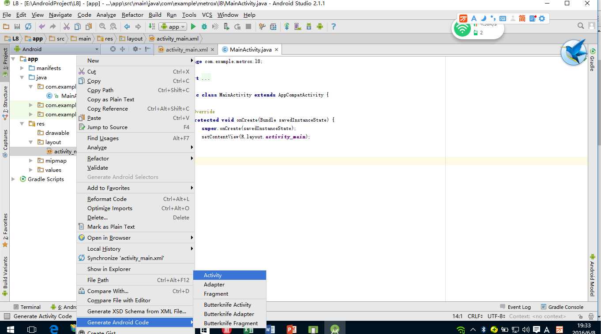Viewport: 601px width, 334px height.
Task: Select Show in Explorer menu item
Action: tap(135, 269)
